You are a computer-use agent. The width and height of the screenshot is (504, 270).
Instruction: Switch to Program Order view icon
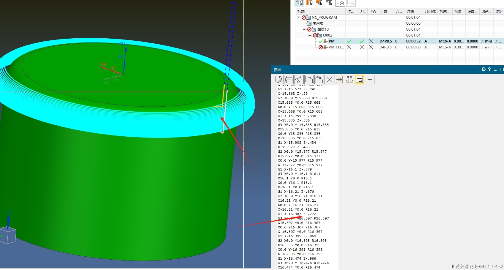point(300,3)
